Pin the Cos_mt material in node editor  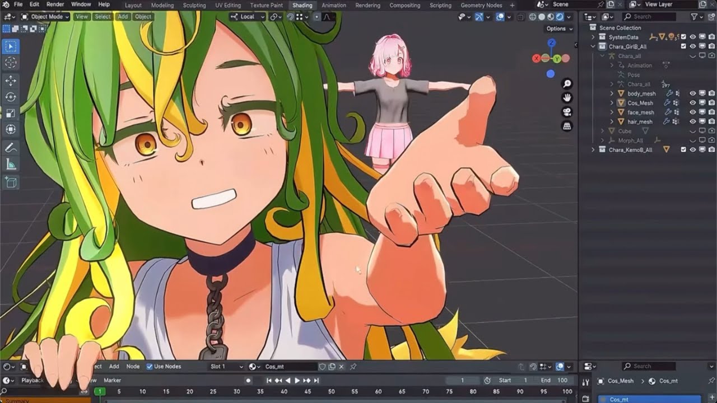click(x=353, y=367)
